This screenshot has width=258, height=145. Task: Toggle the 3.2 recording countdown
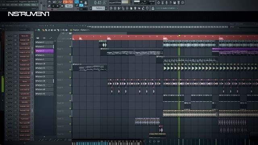pos(60,2)
